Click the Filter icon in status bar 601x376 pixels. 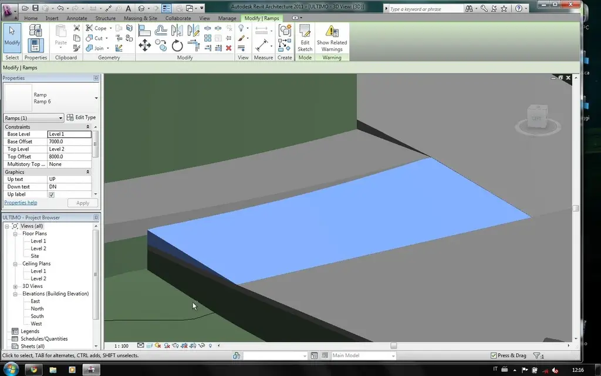(x=536, y=355)
